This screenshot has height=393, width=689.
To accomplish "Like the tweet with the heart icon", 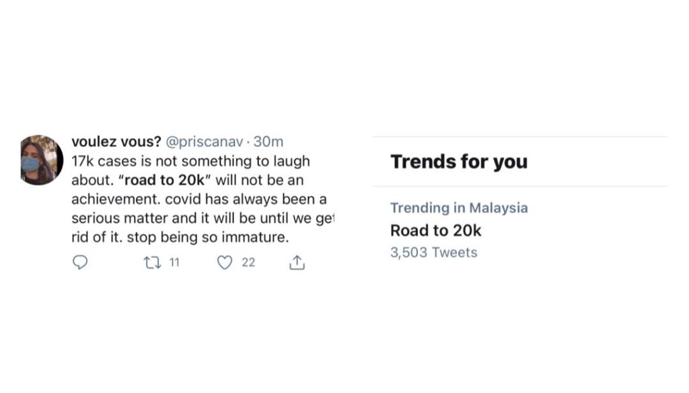I will click(x=224, y=263).
